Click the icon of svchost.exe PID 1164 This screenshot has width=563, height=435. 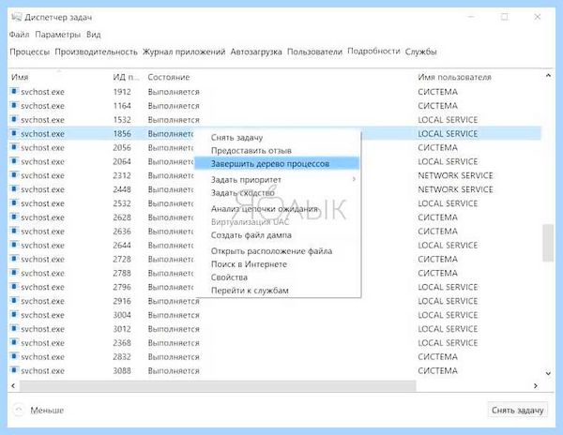coord(14,105)
